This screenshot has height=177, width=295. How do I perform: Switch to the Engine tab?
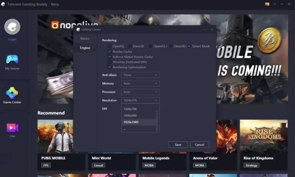[85, 48]
